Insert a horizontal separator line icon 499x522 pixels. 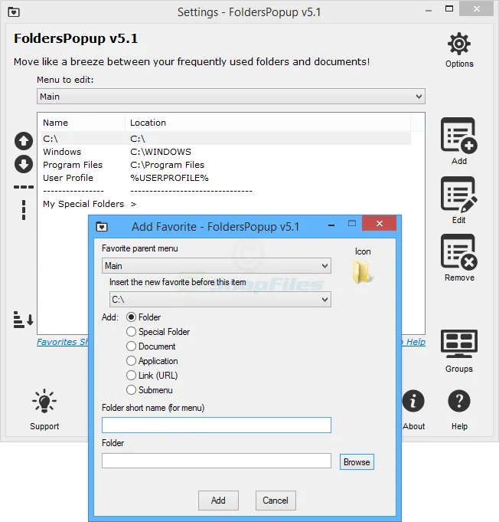coord(24,187)
